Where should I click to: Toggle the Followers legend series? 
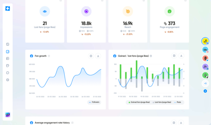[x=94, y=102]
